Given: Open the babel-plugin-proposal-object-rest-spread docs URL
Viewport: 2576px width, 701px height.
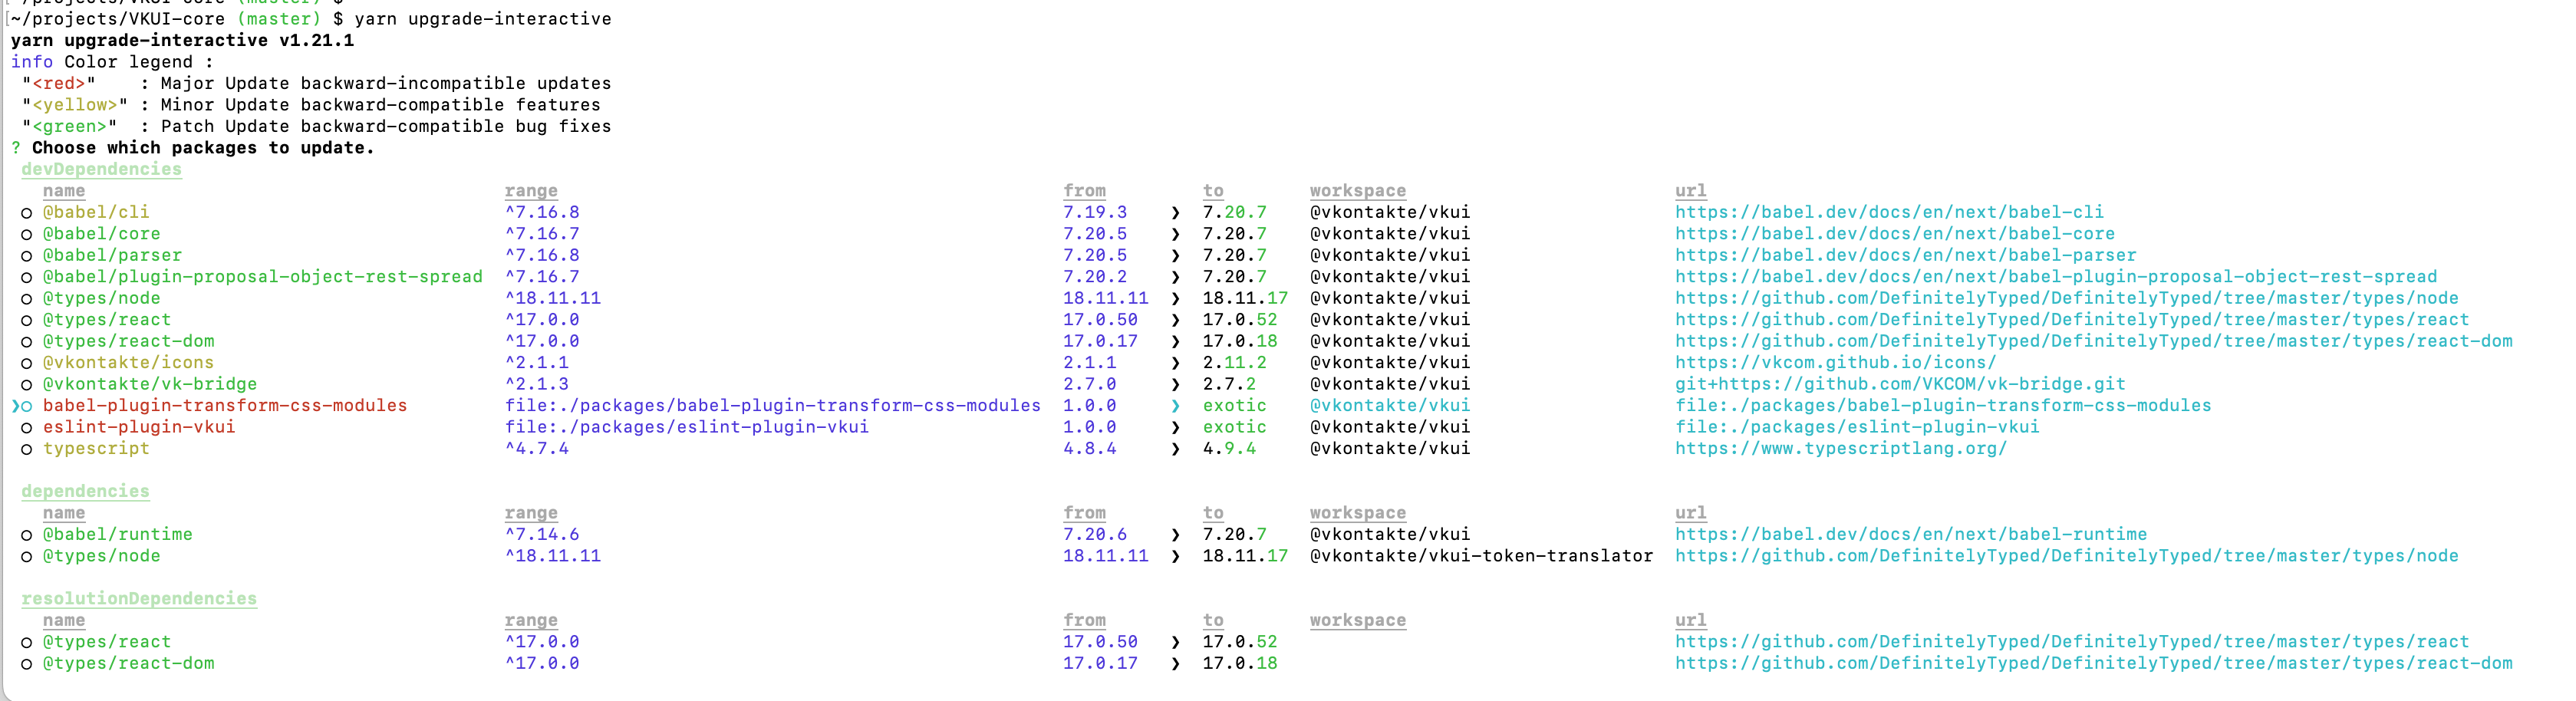Looking at the screenshot, I should [2056, 276].
